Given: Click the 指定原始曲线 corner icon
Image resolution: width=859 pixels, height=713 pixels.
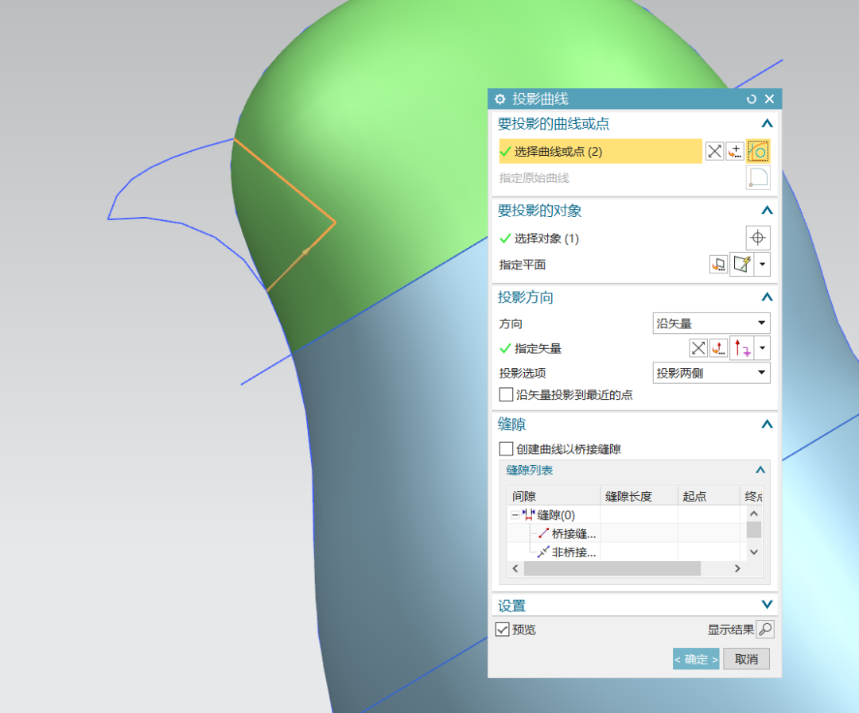Looking at the screenshot, I should (x=757, y=177).
